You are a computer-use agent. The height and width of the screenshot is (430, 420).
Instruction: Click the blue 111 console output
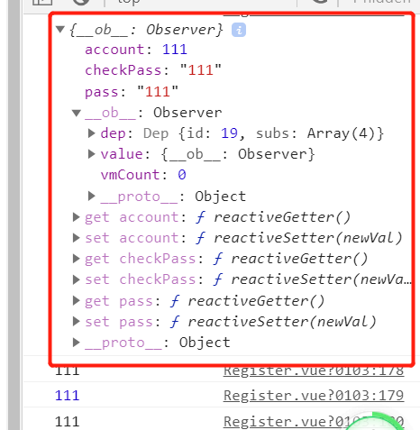(x=67, y=396)
